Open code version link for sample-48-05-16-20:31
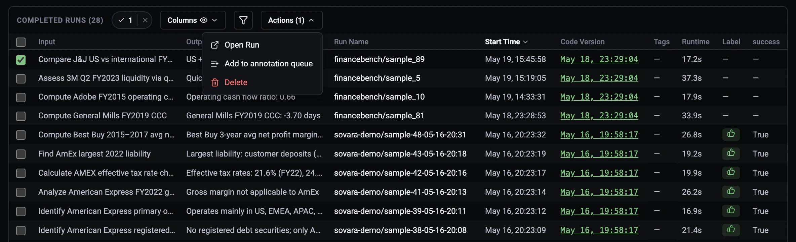The width and height of the screenshot is (796, 242). click(x=599, y=135)
